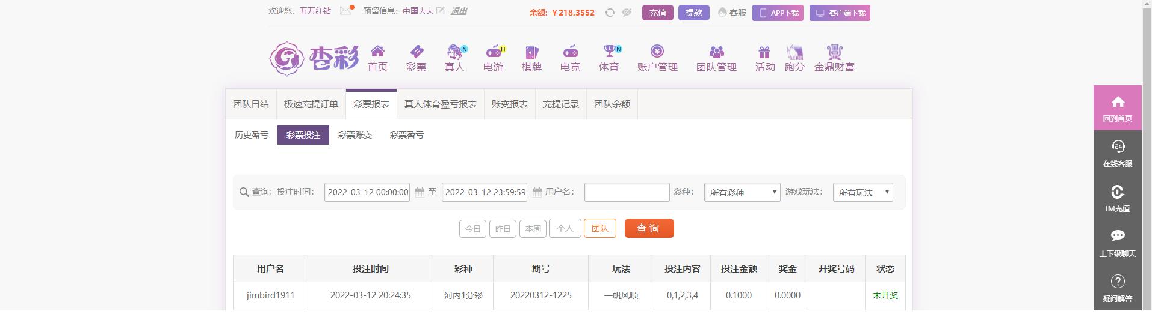Open start date calendar picker icon
This screenshot has width=1152, height=329.
tap(420, 192)
